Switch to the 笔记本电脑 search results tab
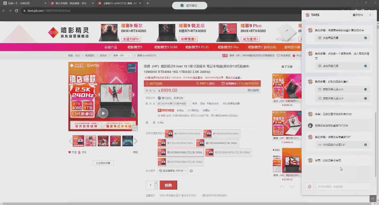Image resolution: width=379 pixels, height=205 pixels. coord(72,3)
